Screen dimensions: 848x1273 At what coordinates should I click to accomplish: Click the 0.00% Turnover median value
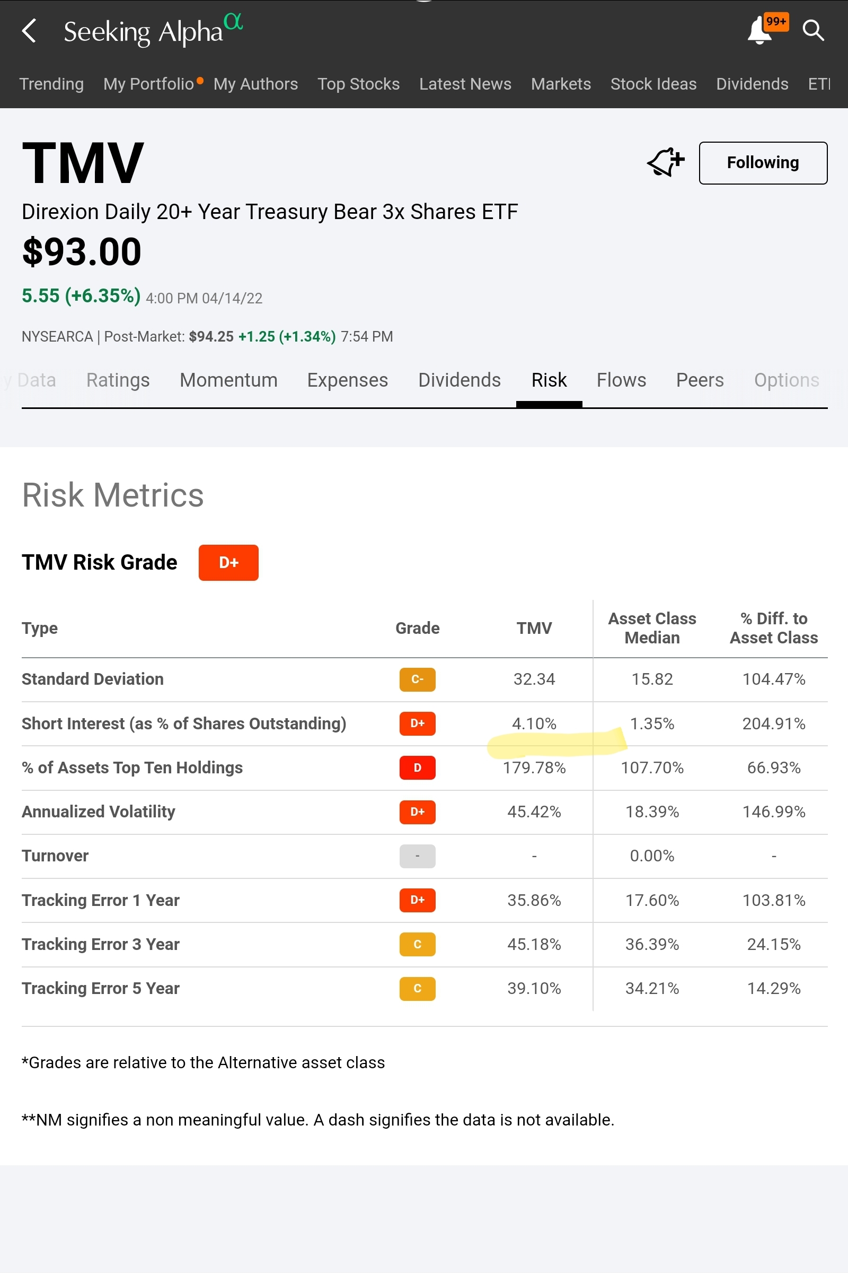[652, 856]
